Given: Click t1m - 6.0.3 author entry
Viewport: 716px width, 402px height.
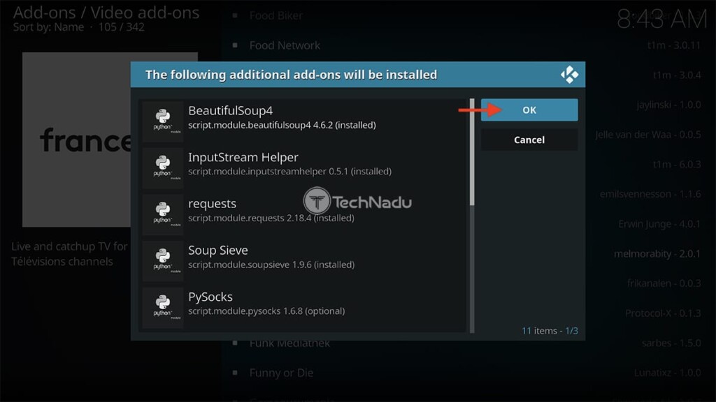Looking at the screenshot, I should click(x=677, y=164).
